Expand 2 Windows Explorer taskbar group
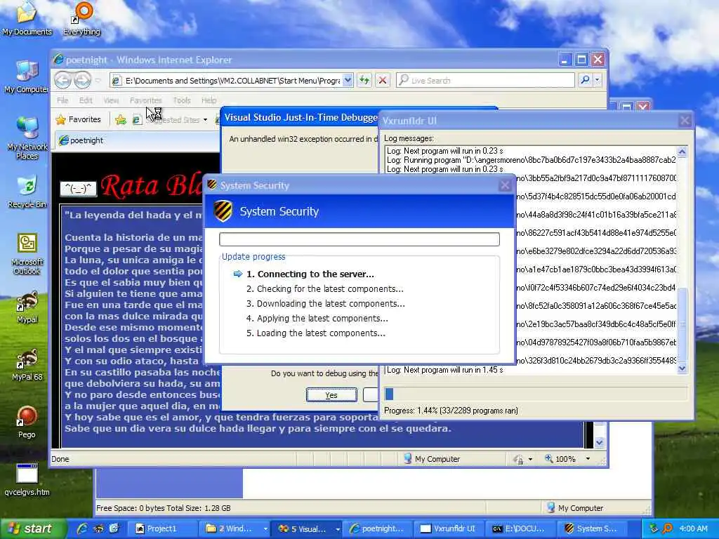The width and height of the screenshot is (719, 539). pyautogui.click(x=265, y=529)
